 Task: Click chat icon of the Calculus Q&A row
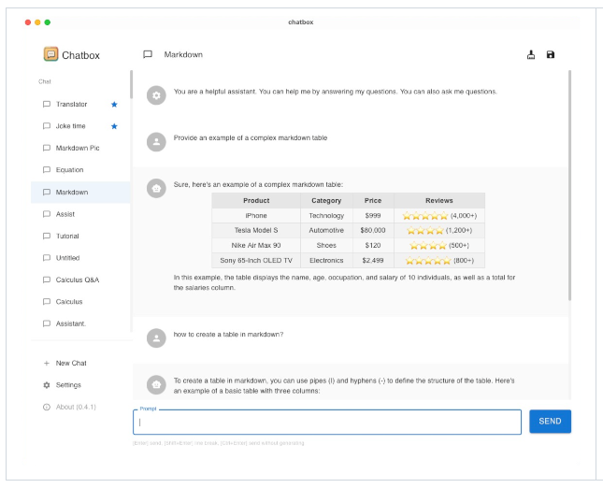tap(47, 280)
